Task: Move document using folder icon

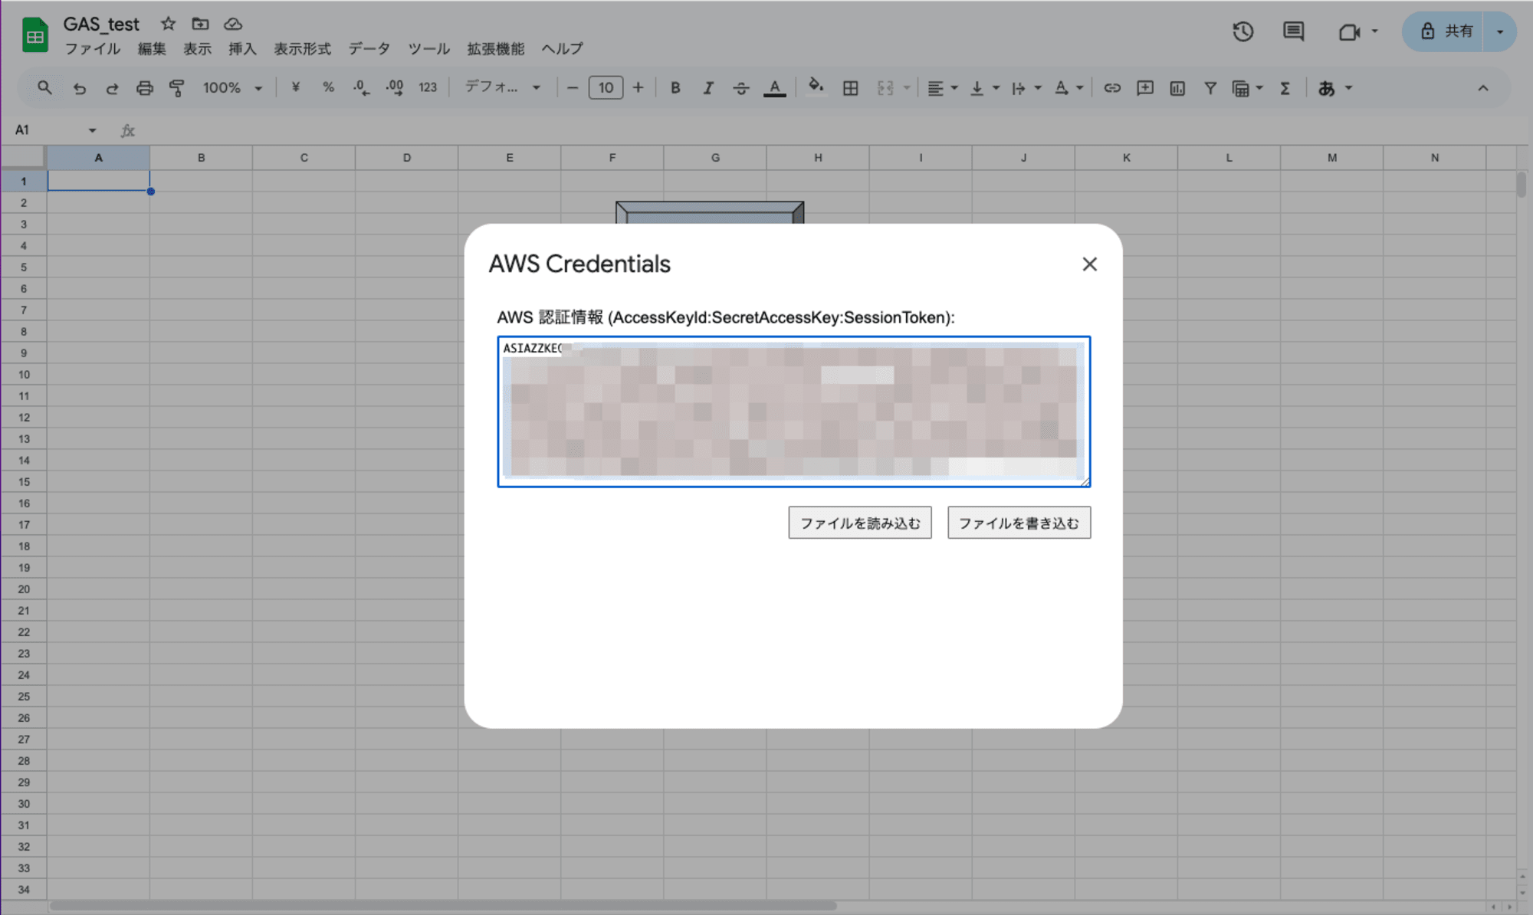Action: pyautogui.click(x=200, y=24)
